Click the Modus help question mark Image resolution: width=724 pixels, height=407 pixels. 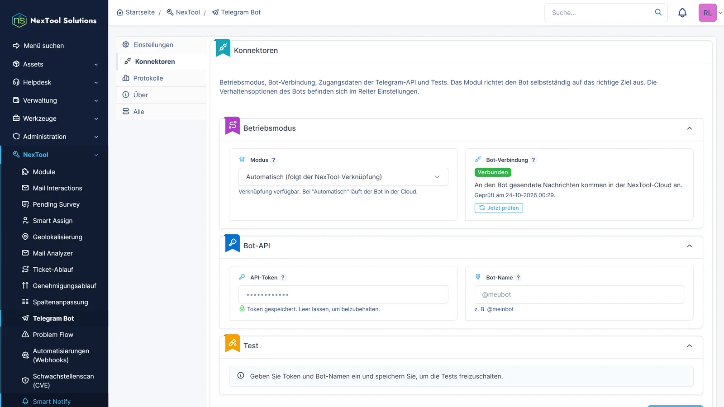(x=274, y=160)
